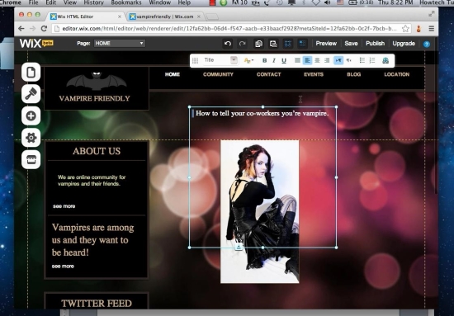The height and width of the screenshot is (316, 454).
Task: Click Save button
Action: pyautogui.click(x=351, y=44)
